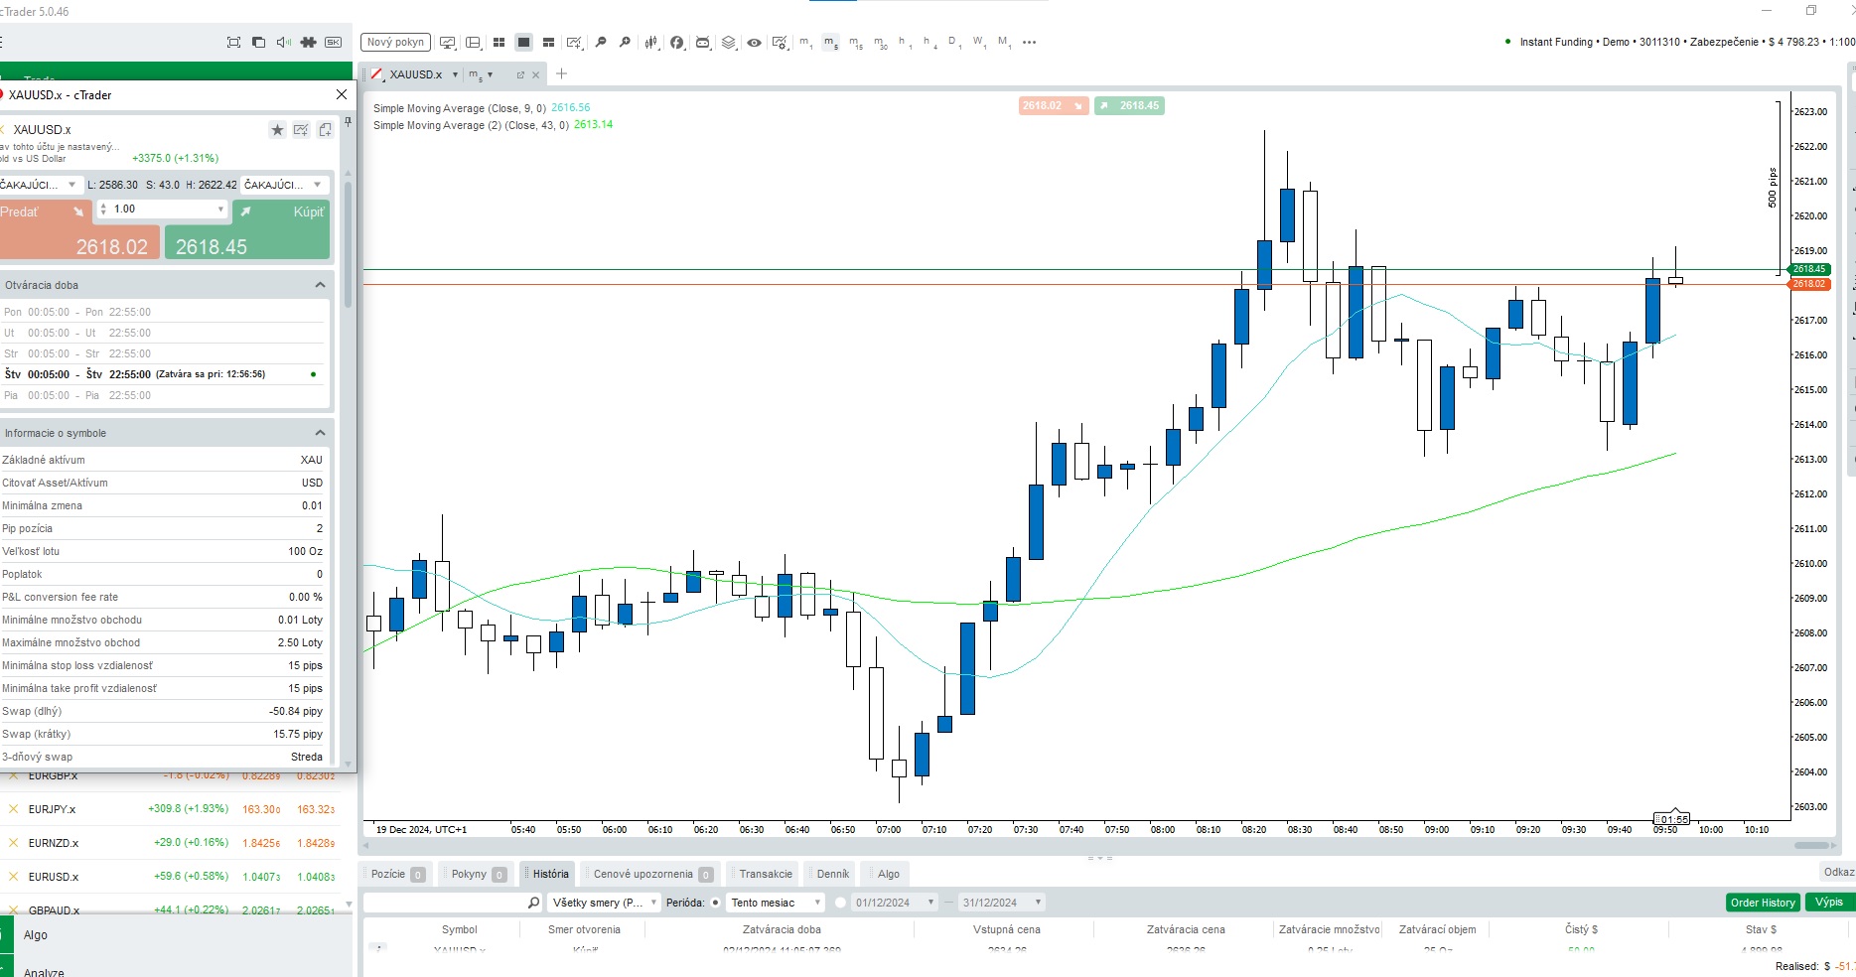Screen dimensions: 1856x977
Task: Click the history search input field
Action: (444, 903)
